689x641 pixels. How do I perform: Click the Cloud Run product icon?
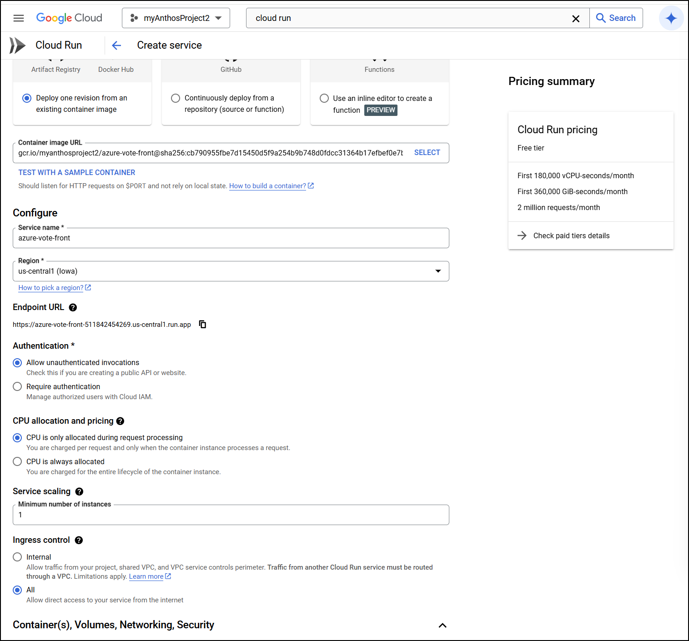(x=18, y=45)
